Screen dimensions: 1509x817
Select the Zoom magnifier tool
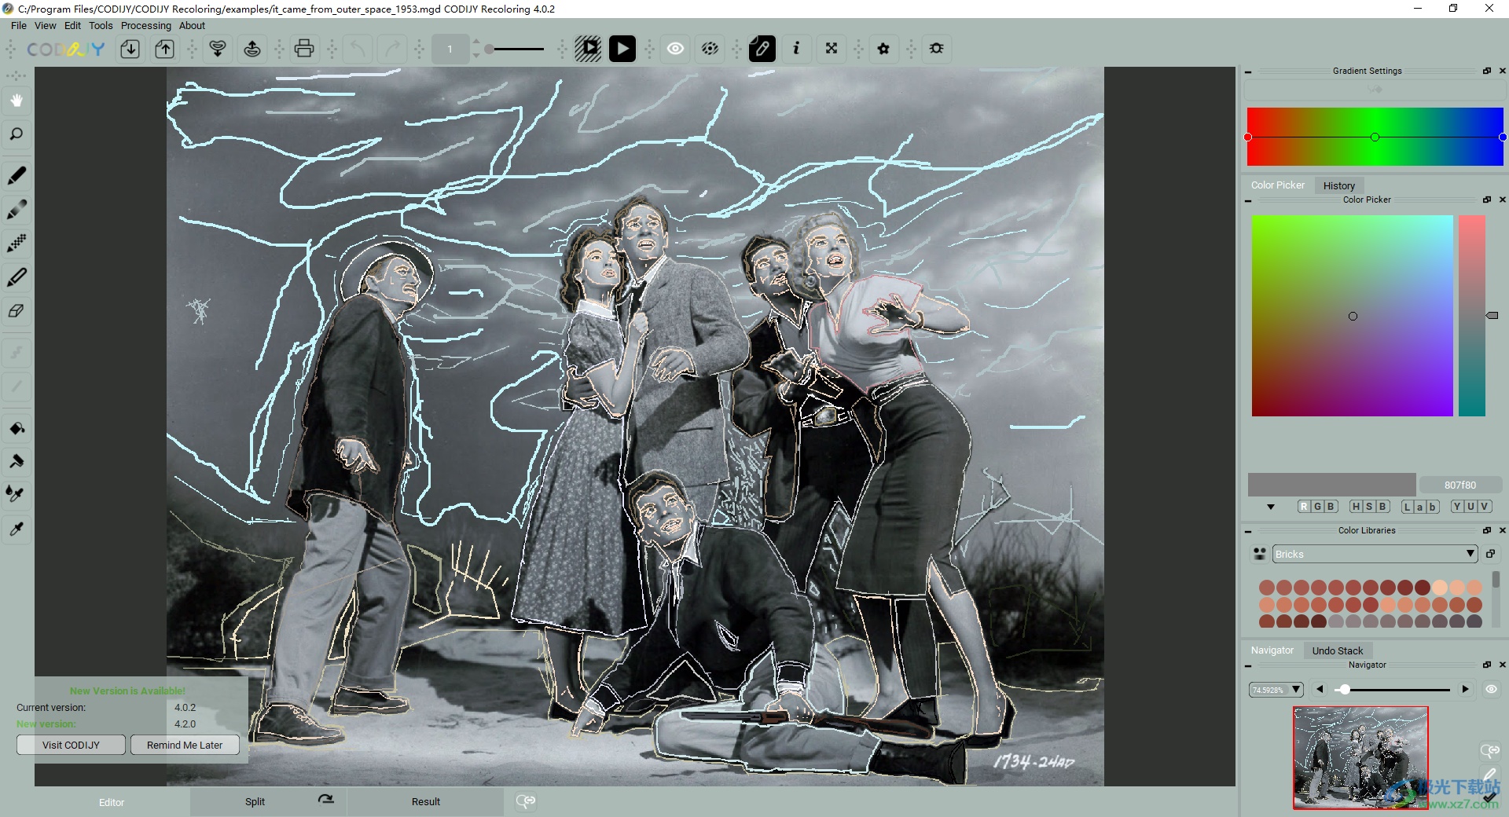[17, 134]
